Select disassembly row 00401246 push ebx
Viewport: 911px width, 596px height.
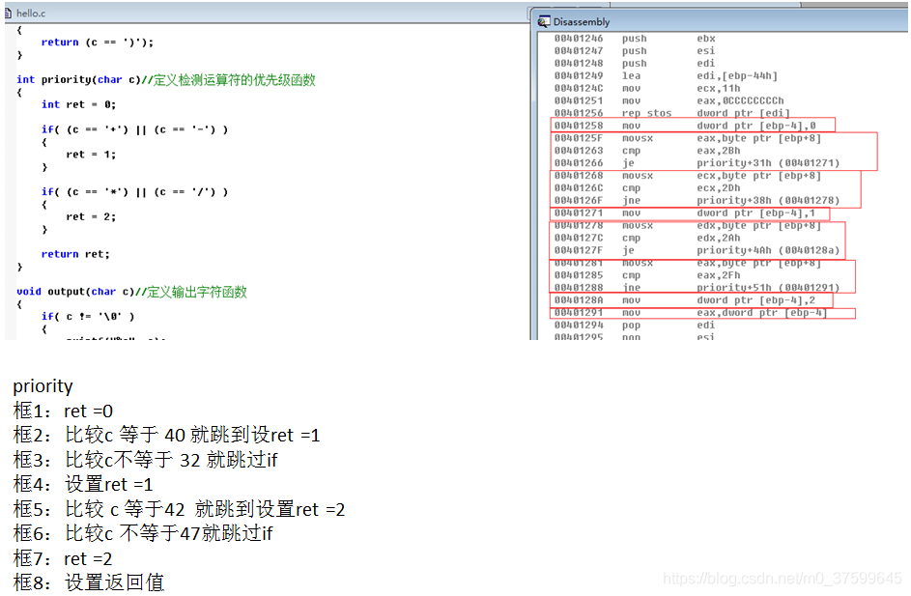click(635, 39)
